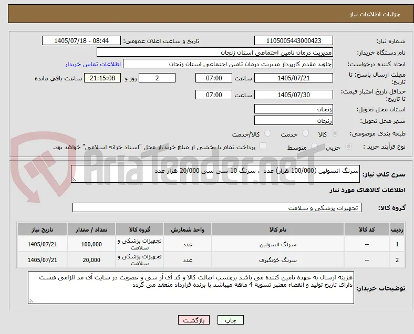Click price validity date 1405/07/30 field
The image size is (414, 334).
(x=294, y=95)
